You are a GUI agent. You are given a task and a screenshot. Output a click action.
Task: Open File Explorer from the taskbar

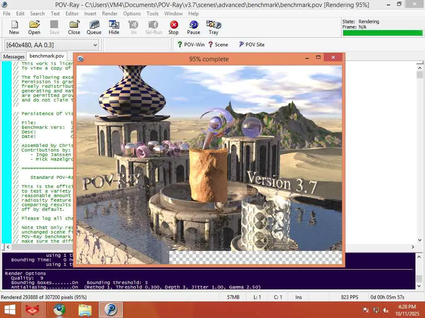coord(85,310)
